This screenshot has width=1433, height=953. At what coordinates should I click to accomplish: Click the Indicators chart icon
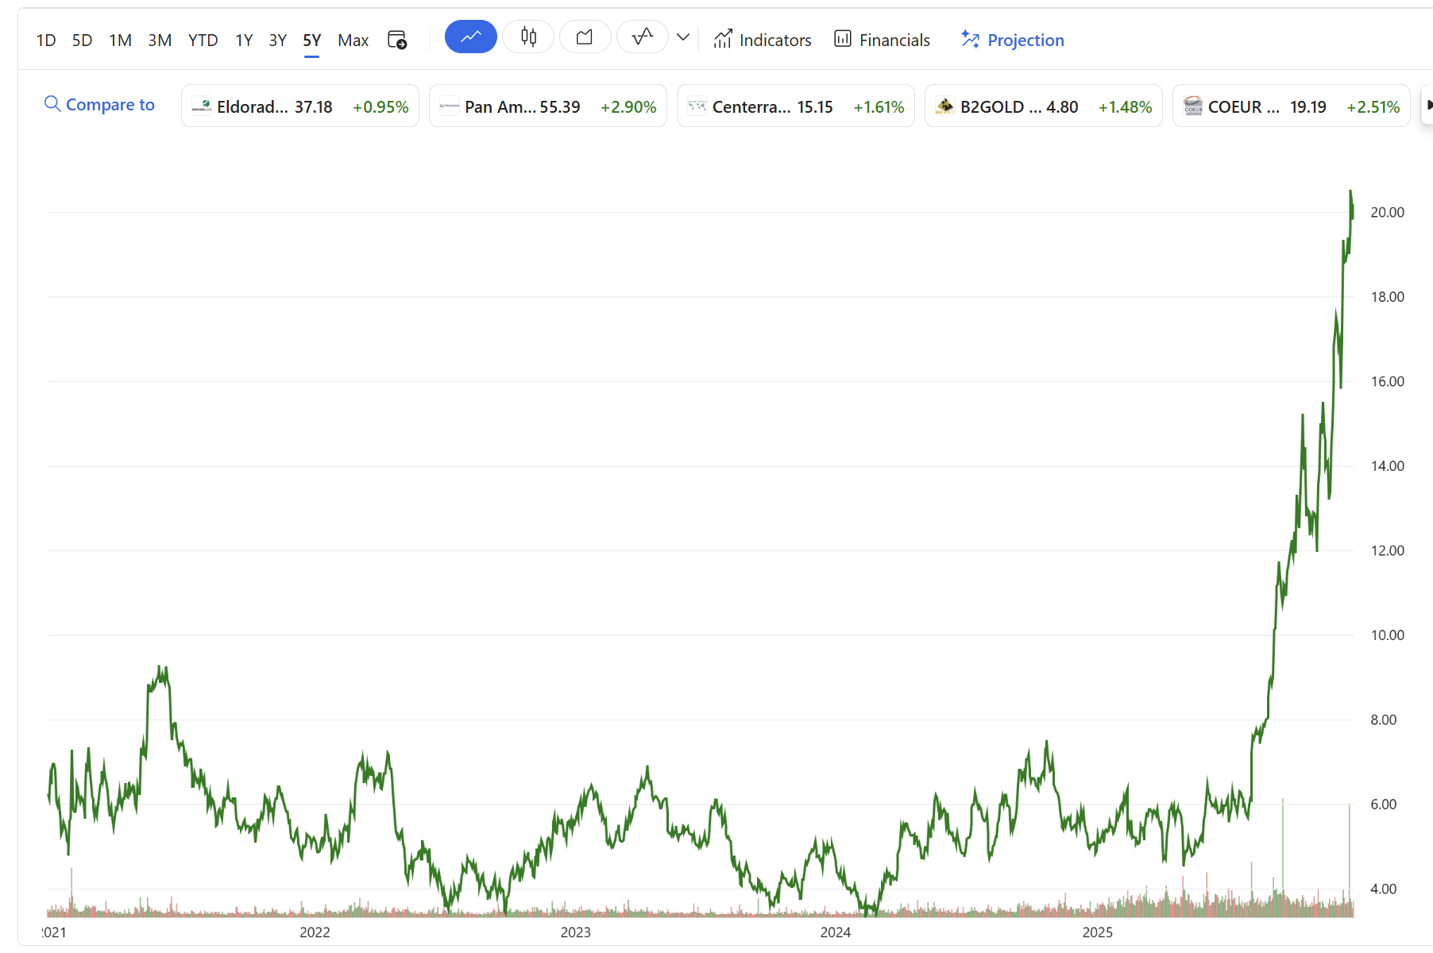pyautogui.click(x=723, y=39)
